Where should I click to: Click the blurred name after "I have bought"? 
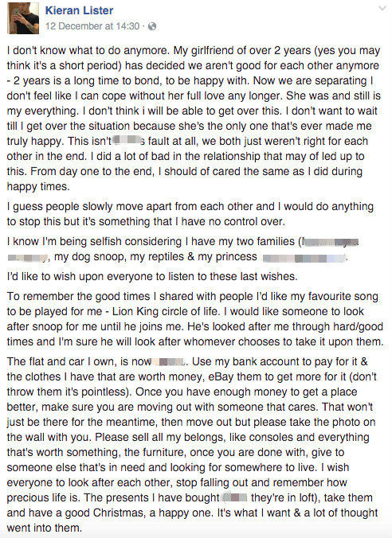click(x=235, y=497)
